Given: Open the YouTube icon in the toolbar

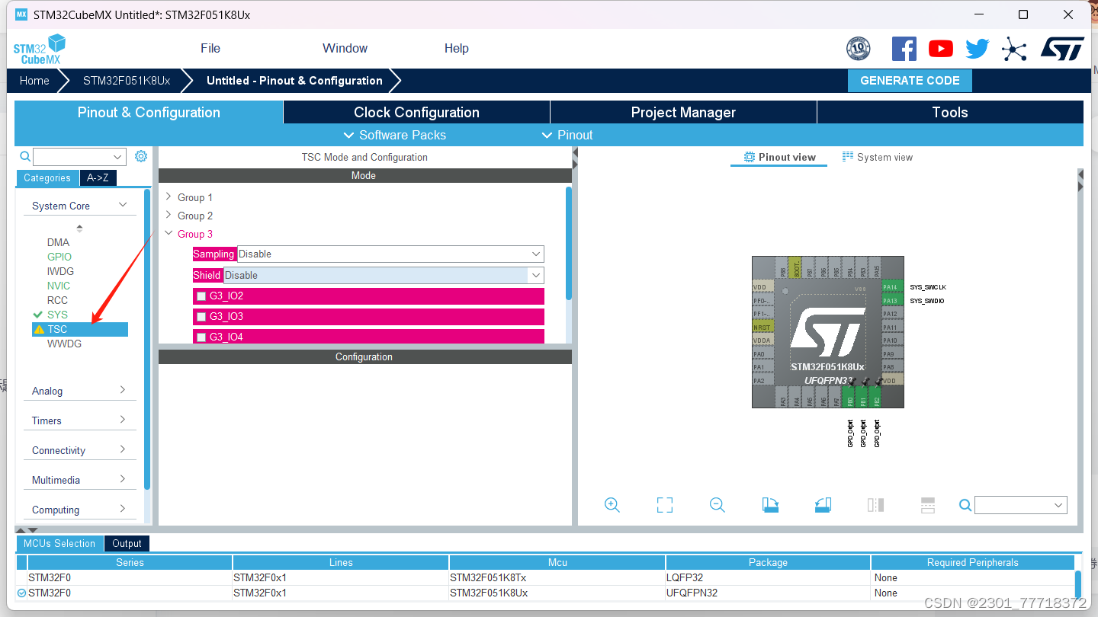Looking at the screenshot, I should coord(940,48).
